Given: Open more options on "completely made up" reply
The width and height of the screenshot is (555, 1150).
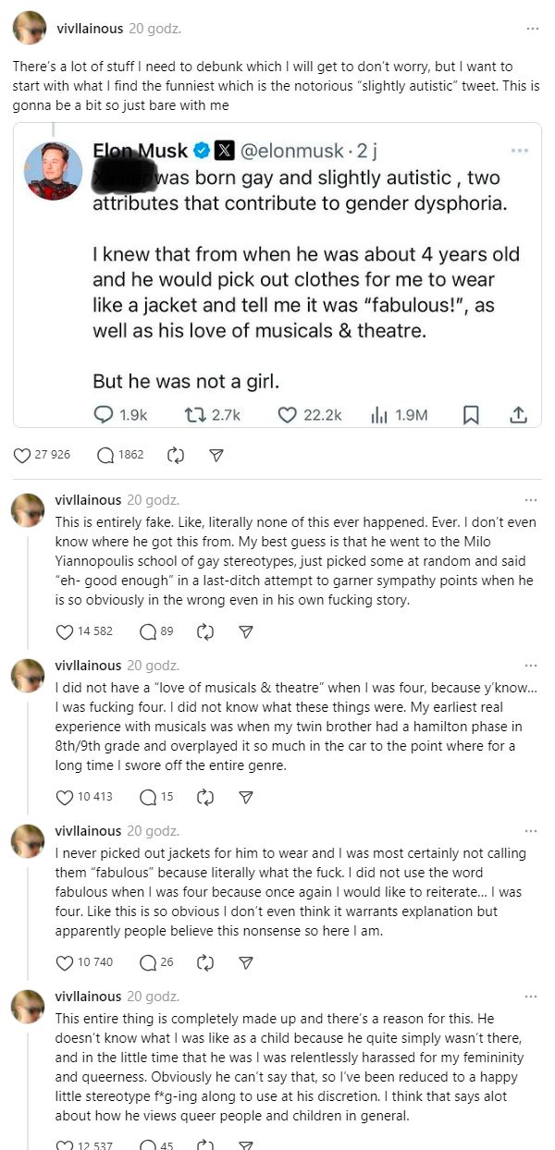Looking at the screenshot, I should tap(530, 997).
